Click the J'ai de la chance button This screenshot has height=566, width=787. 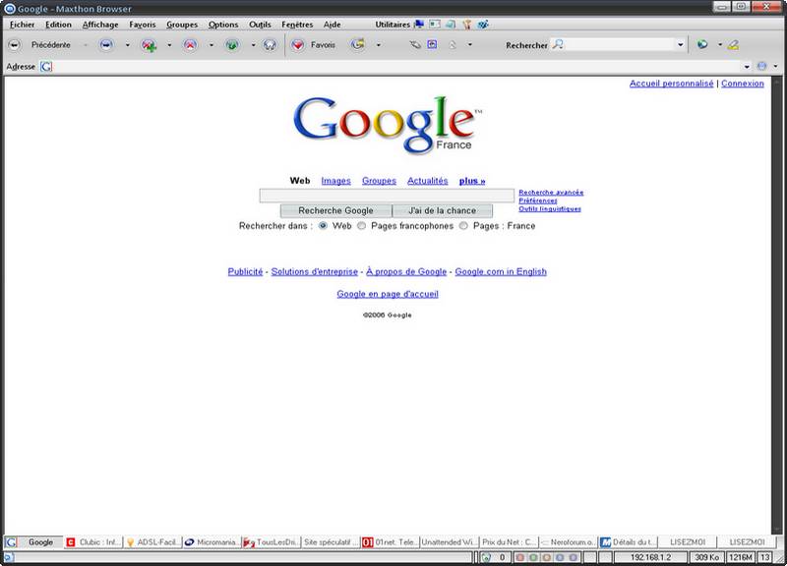442,210
